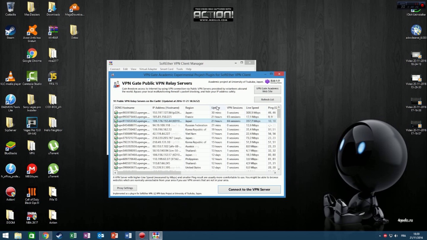
Task: Open the DOOM desktop folder
Action: coord(10,217)
